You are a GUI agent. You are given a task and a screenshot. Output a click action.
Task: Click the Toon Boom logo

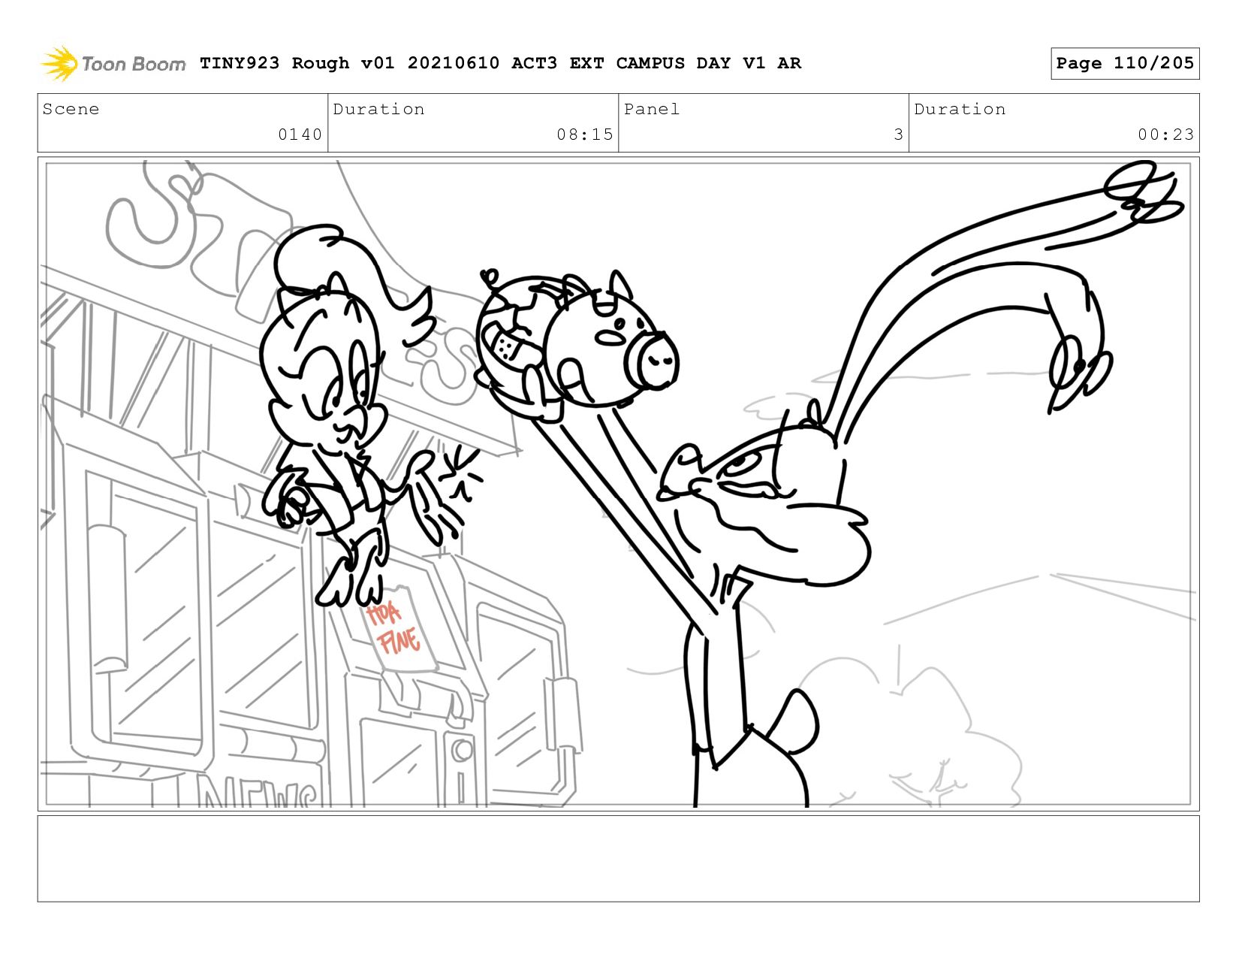[x=113, y=63]
